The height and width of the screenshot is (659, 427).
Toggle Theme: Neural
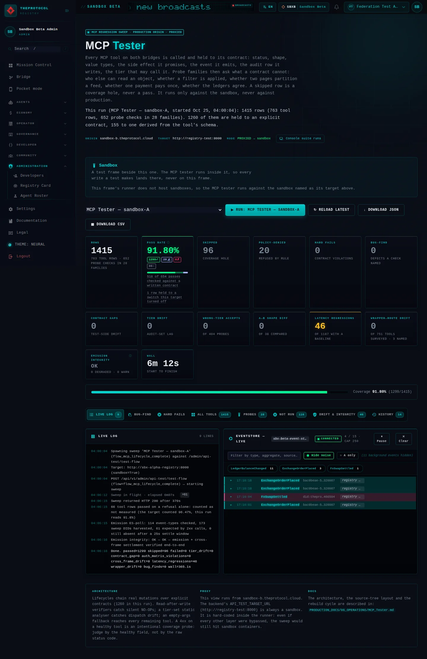38,244
